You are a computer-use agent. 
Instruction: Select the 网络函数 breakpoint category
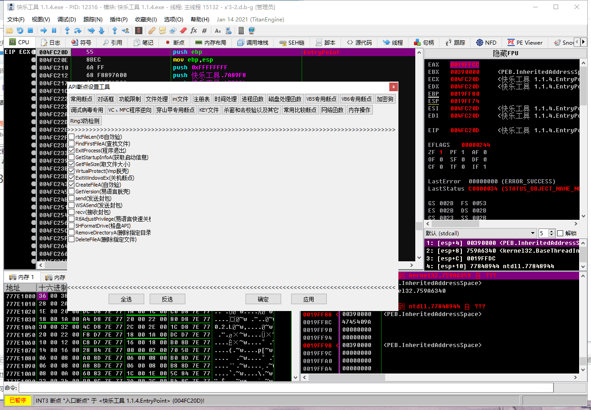pyautogui.click(x=332, y=110)
